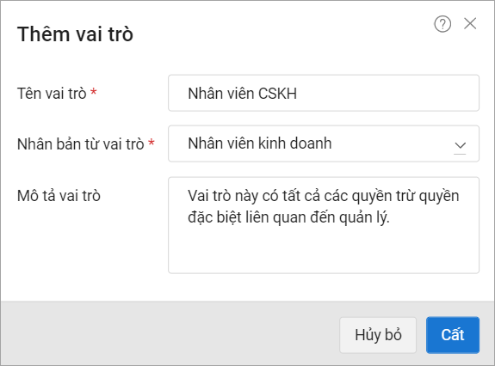Close the Thêm vai trò dialog
Image resolution: width=495 pixels, height=366 pixels.
coord(470,23)
